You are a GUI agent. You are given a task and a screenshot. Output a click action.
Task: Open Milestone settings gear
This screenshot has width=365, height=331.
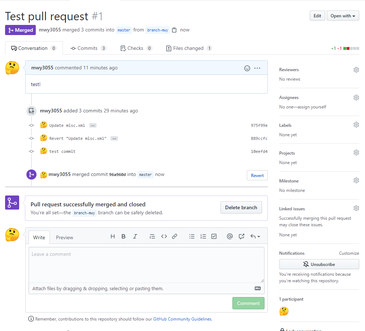(356, 180)
